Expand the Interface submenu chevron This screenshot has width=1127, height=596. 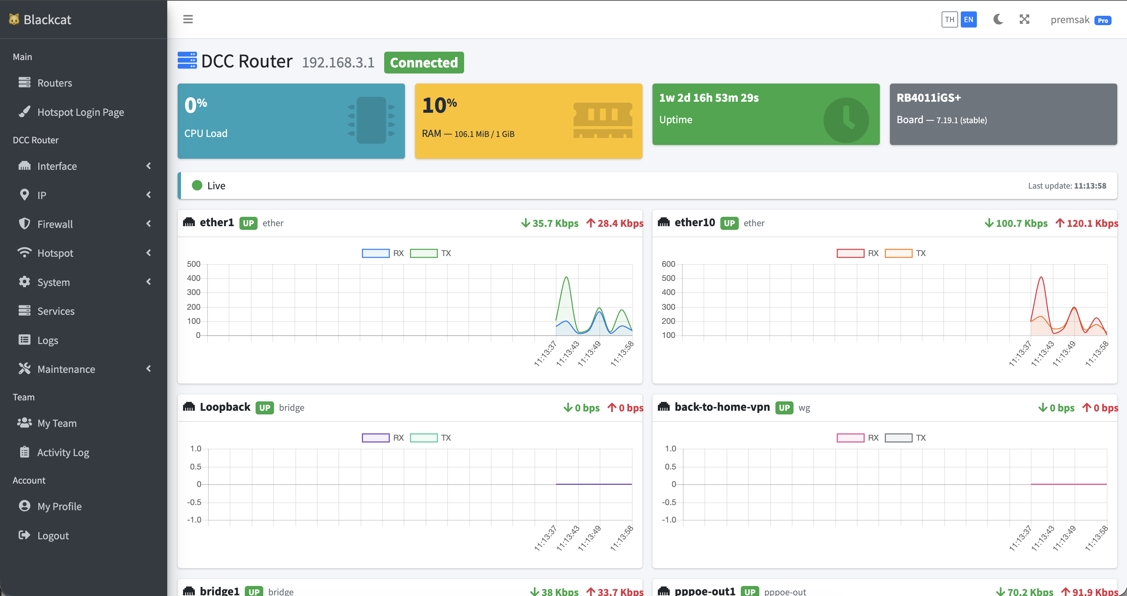click(149, 166)
